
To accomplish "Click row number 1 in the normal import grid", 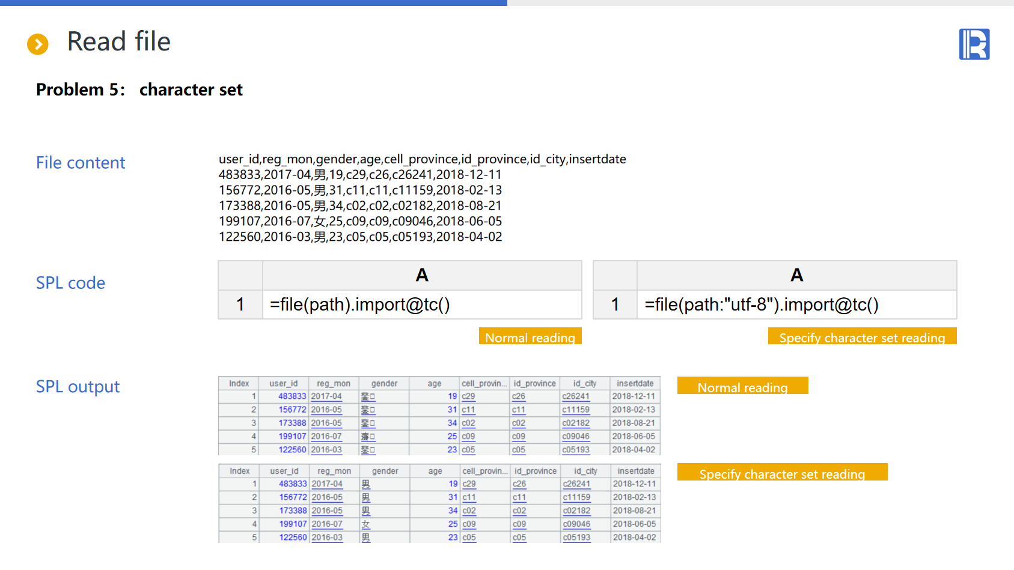I will coord(240,305).
